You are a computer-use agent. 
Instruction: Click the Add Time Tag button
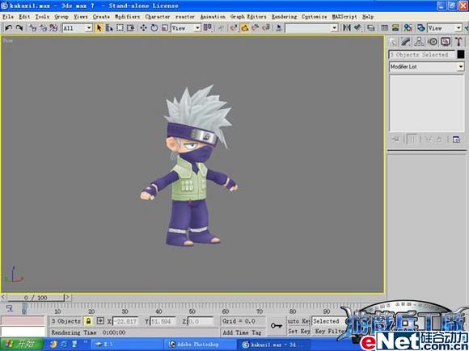pyautogui.click(x=242, y=332)
